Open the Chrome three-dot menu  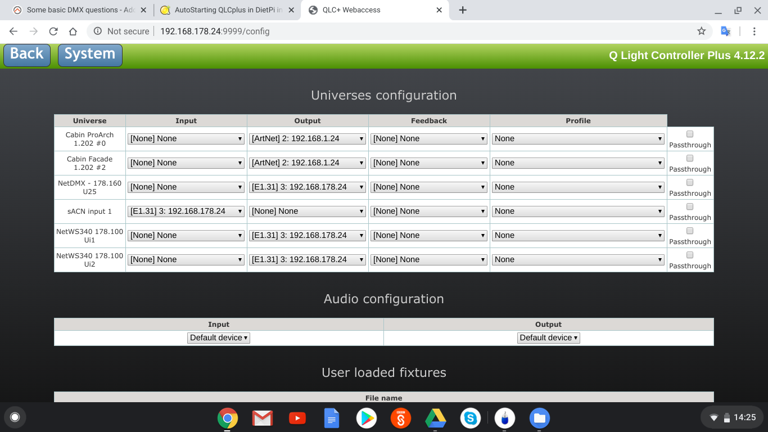[x=755, y=31]
